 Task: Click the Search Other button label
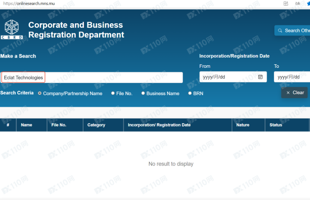[x=297, y=30]
